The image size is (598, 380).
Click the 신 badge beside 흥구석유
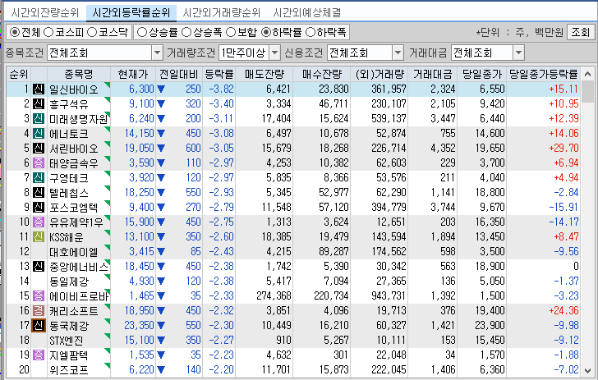tap(38, 104)
